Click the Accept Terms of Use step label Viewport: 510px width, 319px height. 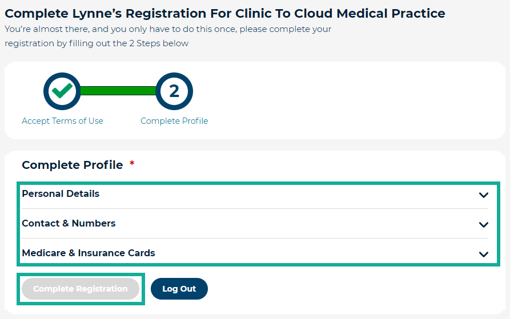[62, 121]
